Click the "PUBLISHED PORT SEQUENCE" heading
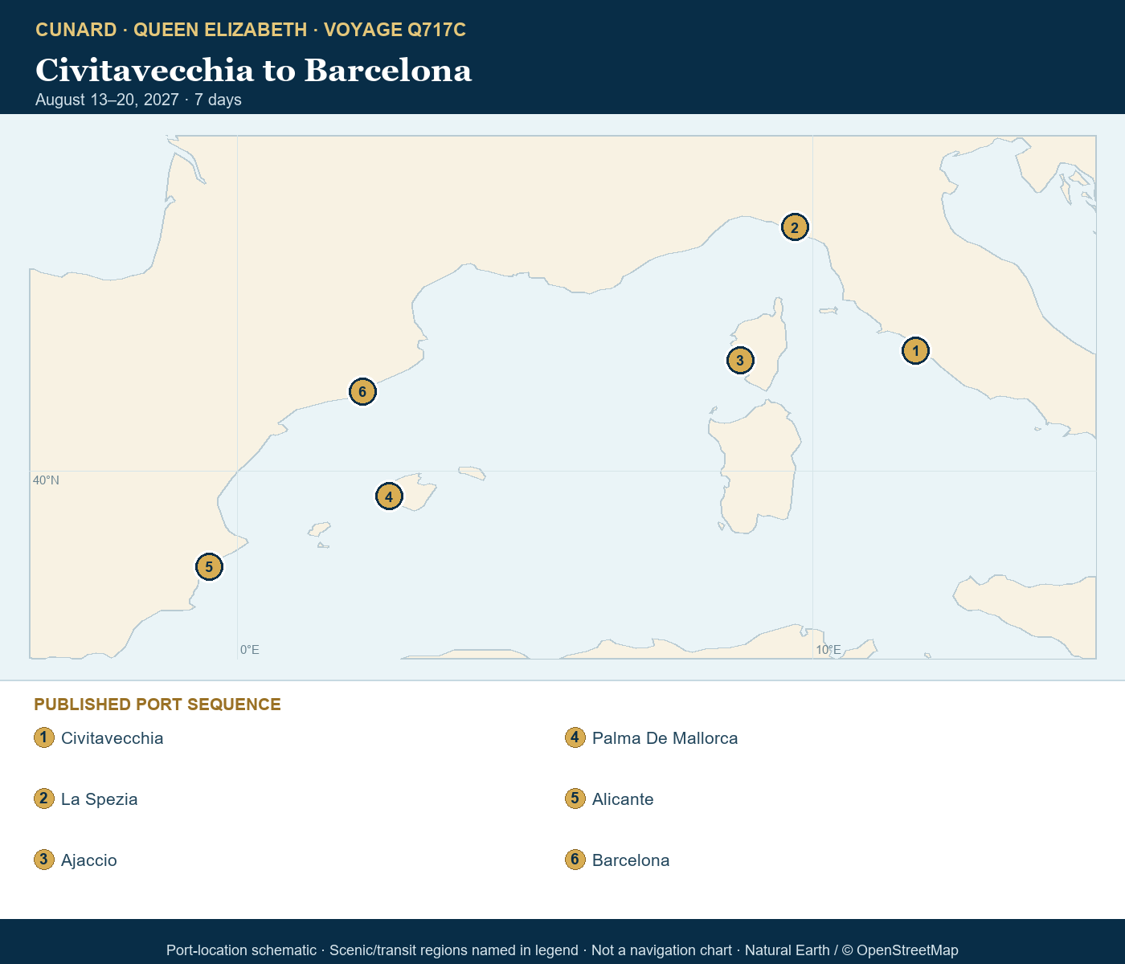Image resolution: width=1125 pixels, height=964 pixels. point(157,705)
